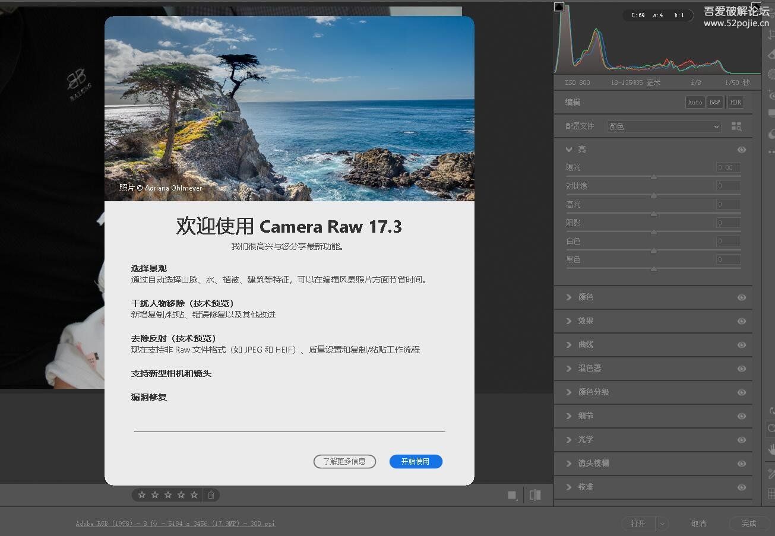775x536 pixels.
Task: Click 了解更多信息 in the welcome dialog
Action: pyautogui.click(x=344, y=461)
